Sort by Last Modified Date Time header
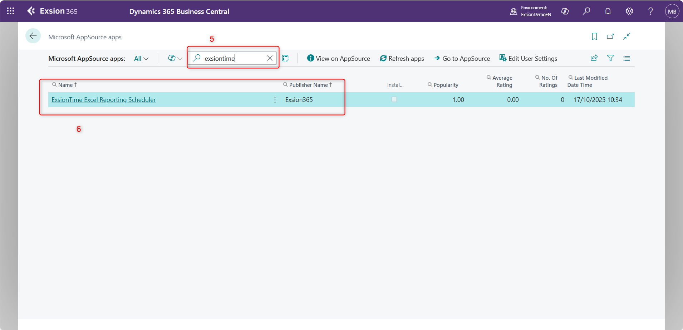Screen dimensions: 683x330 point(587,82)
